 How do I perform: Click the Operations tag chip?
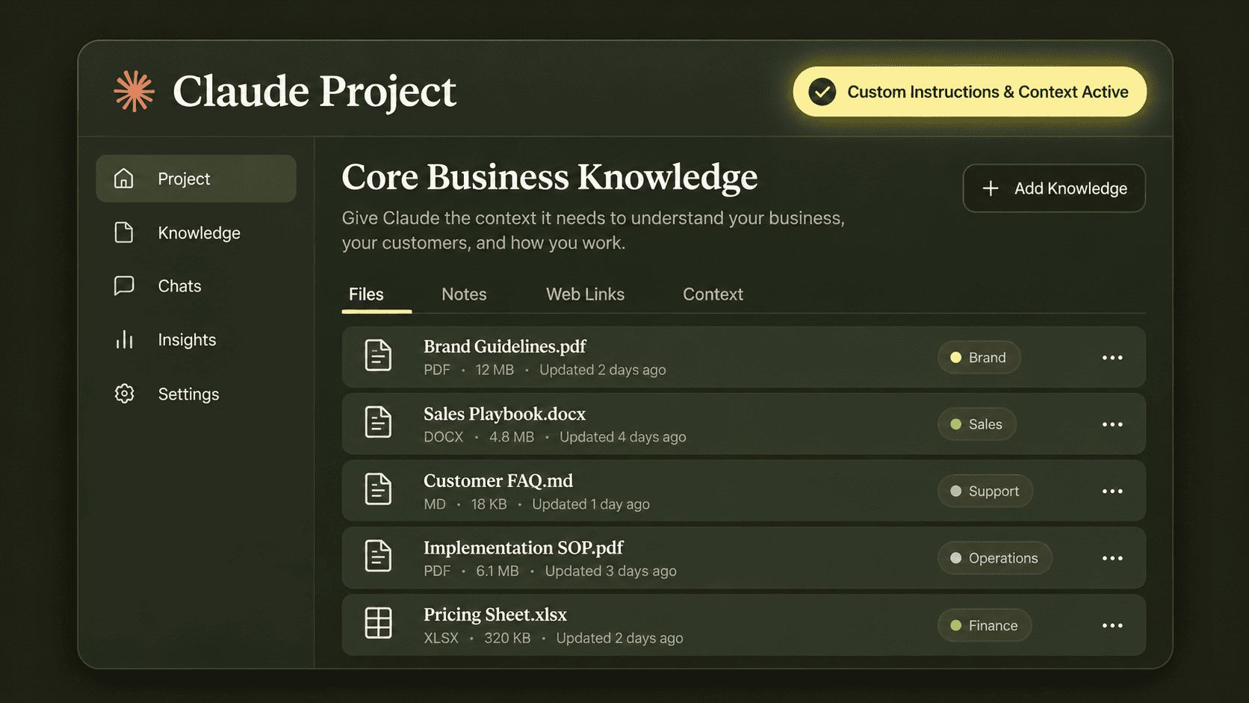click(995, 558)
